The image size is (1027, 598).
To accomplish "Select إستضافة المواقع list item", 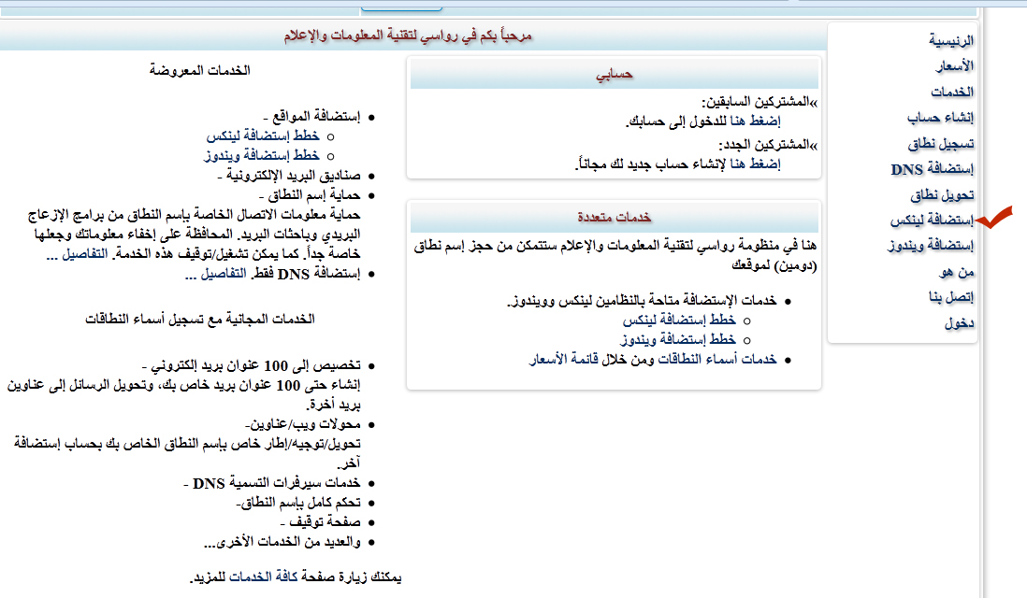I will coord(311,117).
